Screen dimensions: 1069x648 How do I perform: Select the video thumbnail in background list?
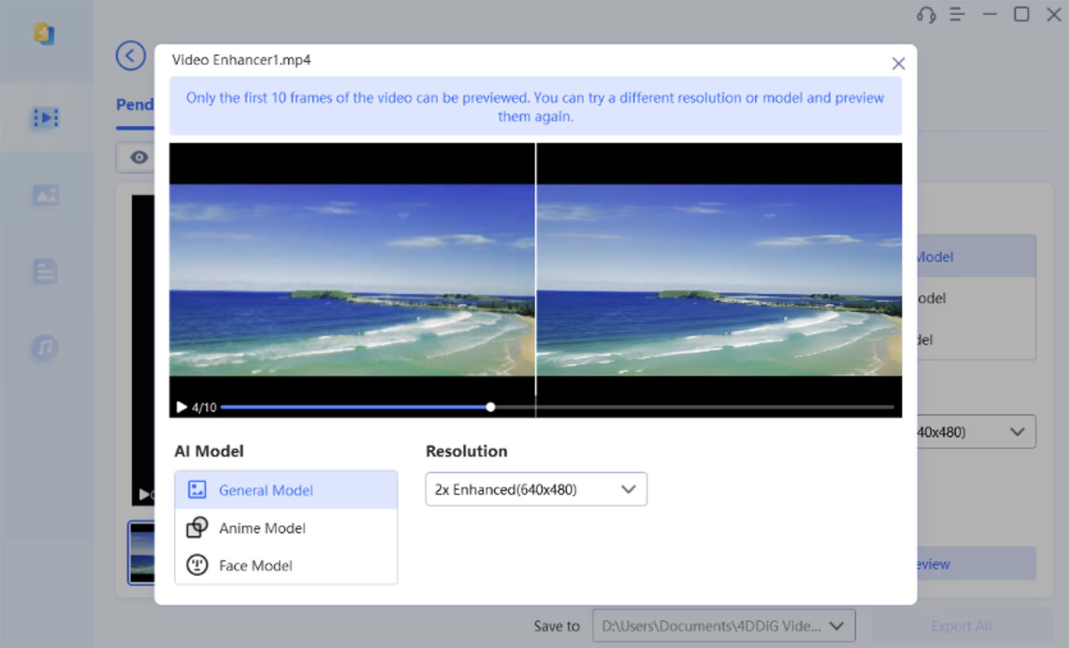coord(141,553)
